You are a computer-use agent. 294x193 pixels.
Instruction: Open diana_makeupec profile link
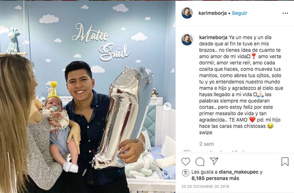click(x=239, y=172)
